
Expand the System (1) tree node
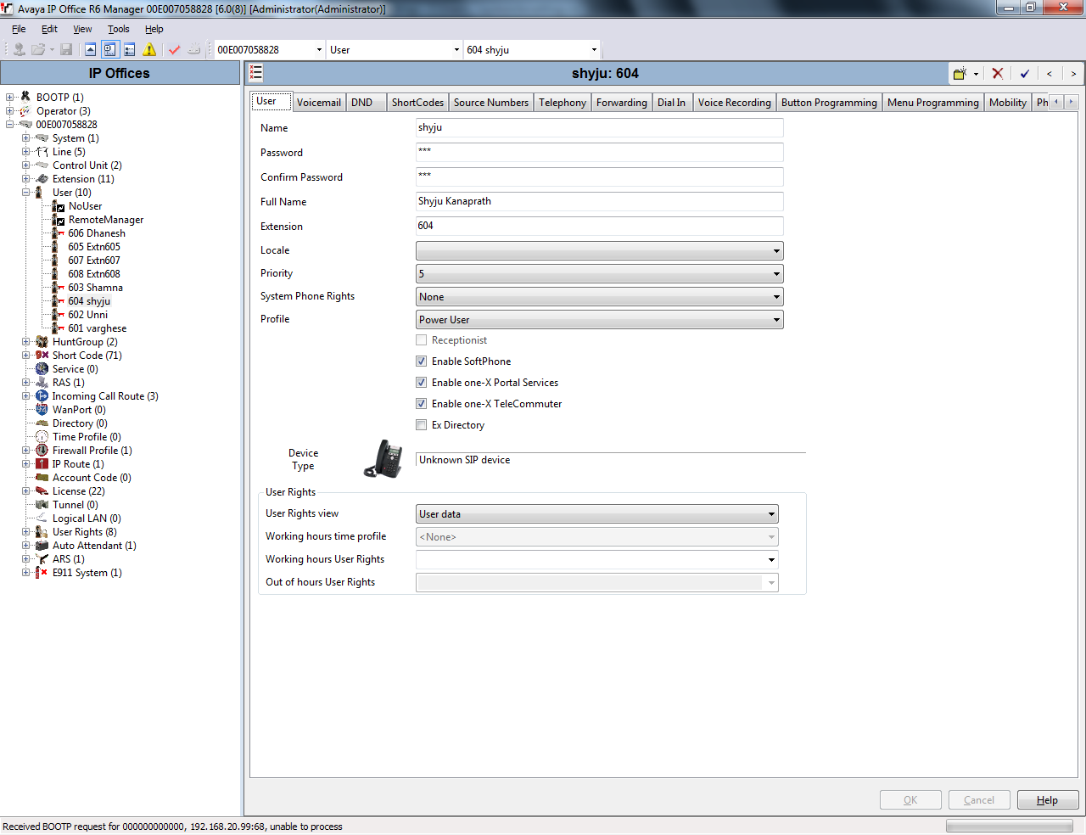click(x=25, y=138)
